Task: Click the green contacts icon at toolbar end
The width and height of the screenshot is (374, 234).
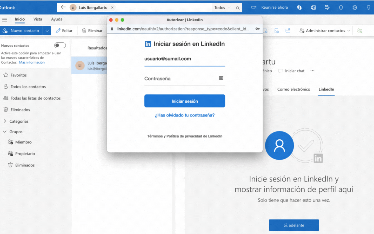Action: pyautogui.click(x=359, y=31)
